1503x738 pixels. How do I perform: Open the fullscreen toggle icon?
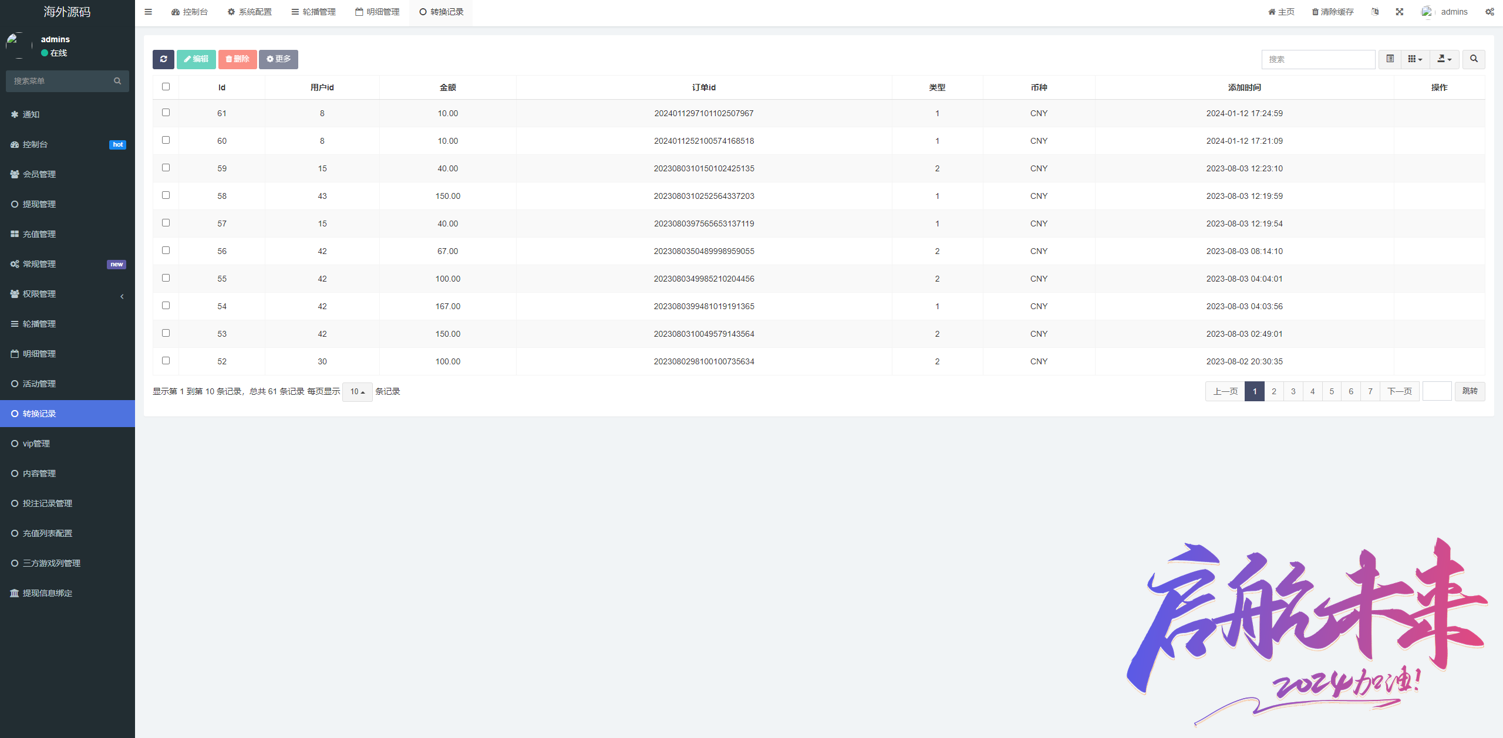click(x=1400, y=12)
